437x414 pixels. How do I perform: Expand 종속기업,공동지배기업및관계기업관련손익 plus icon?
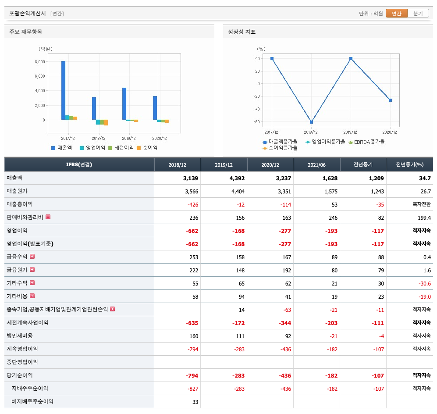click(113, 309)
